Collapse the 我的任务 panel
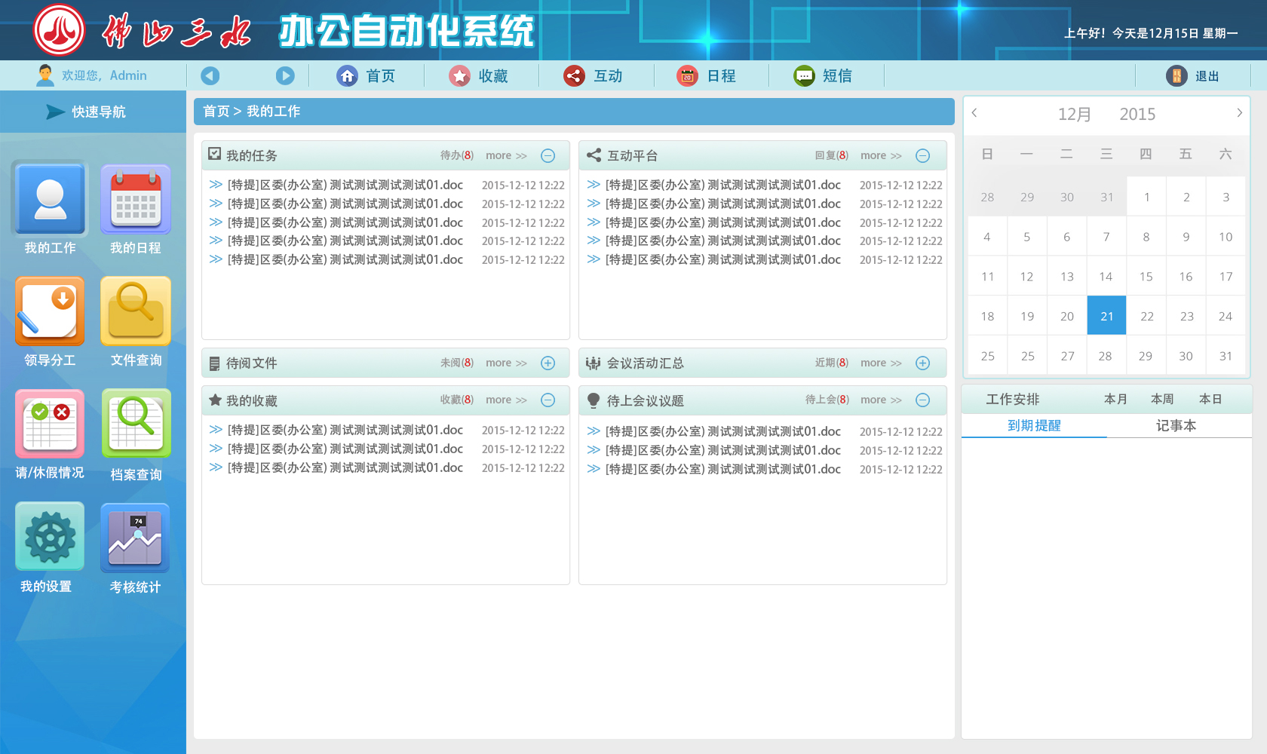Image resolution: width=1267 pixels, height=754 pixels. pyautogui.click(x=548, y=155)
